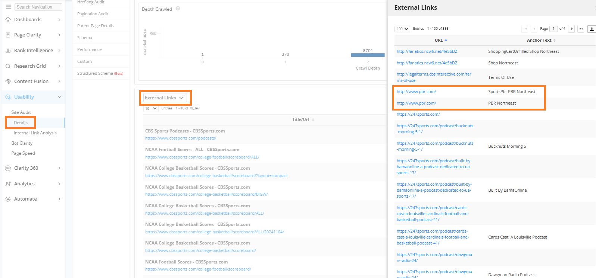
Task: Click the download icon in External Links panel
Action: pyautogui.click(x=592, y=29)
